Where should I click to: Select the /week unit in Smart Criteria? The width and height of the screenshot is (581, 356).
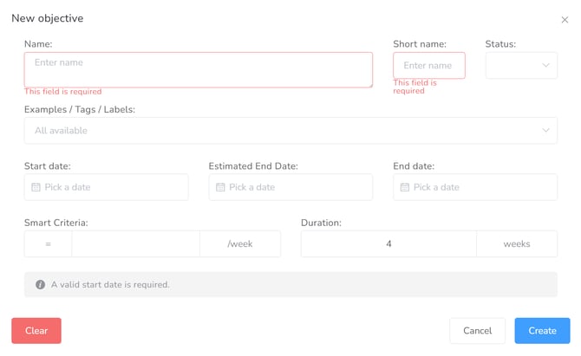240,244
